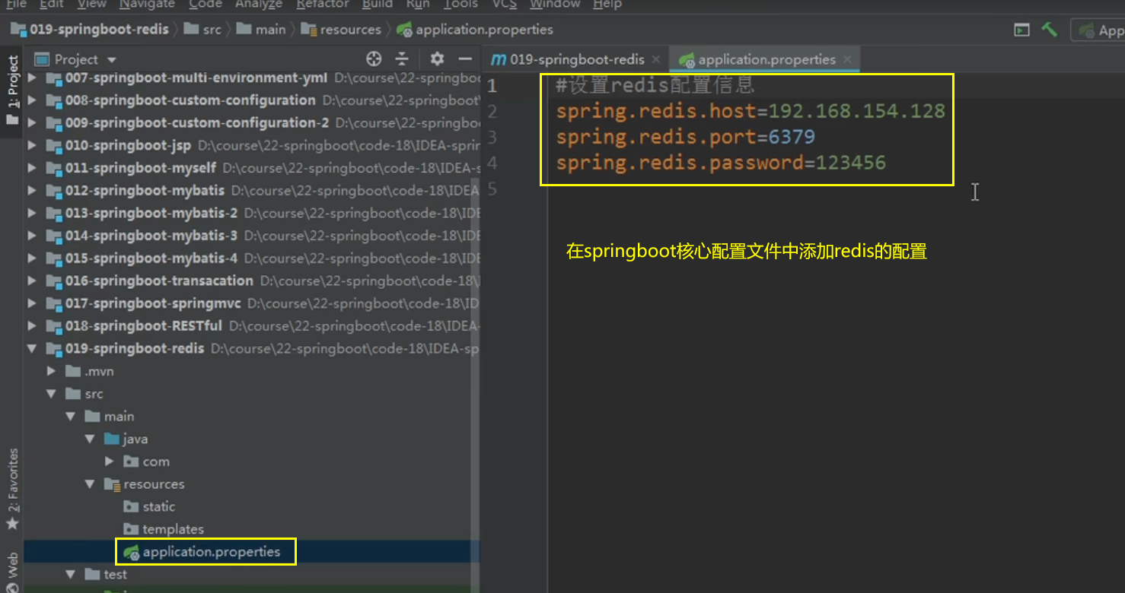Image resolution: width=1125 pixels, height=593 pixels.
Task: Close the application.properties editor tab
Action: tap(847, 59)
